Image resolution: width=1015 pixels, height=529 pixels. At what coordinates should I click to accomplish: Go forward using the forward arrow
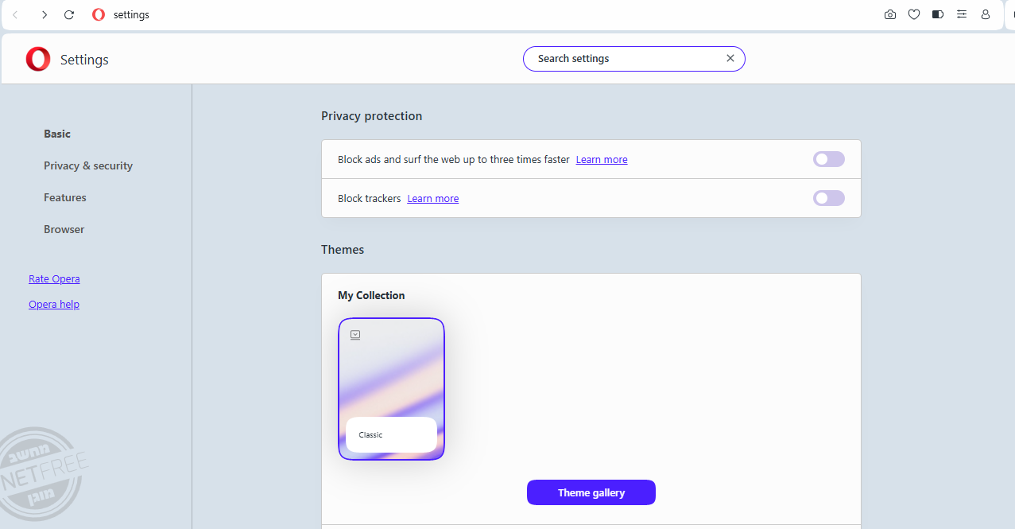coord(45,15)
